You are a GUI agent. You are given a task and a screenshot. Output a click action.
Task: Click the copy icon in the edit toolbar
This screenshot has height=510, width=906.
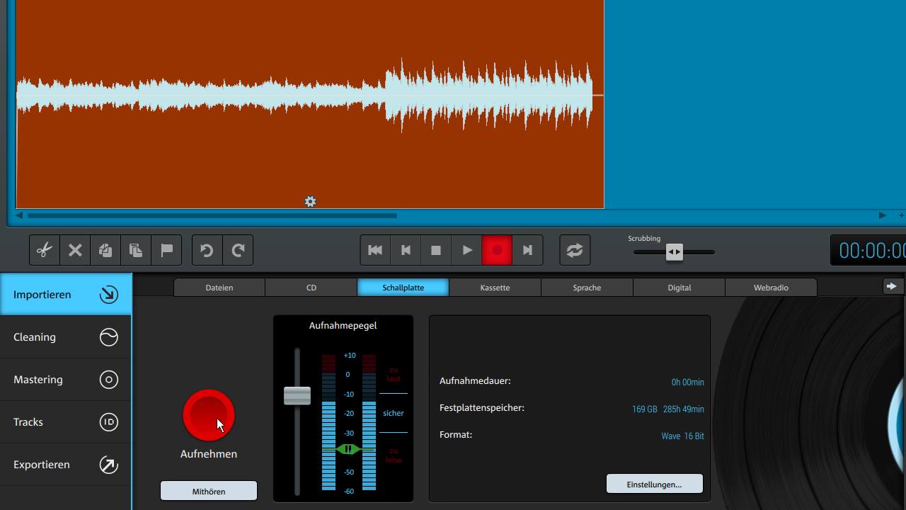click(x=105, y=250)
